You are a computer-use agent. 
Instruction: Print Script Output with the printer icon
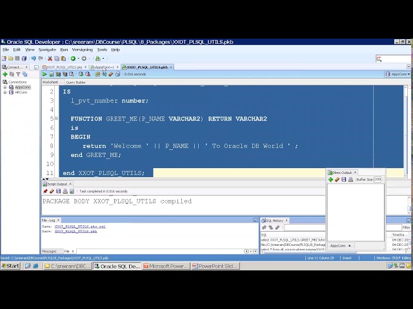tap(65, 191)
